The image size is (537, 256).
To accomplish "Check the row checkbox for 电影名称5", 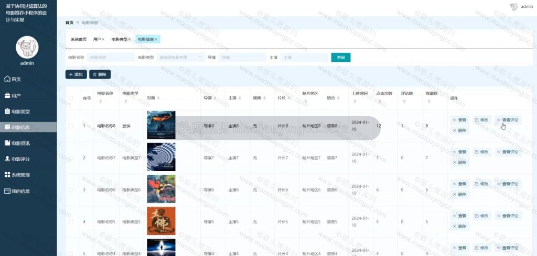I will [x=71, y=221].
